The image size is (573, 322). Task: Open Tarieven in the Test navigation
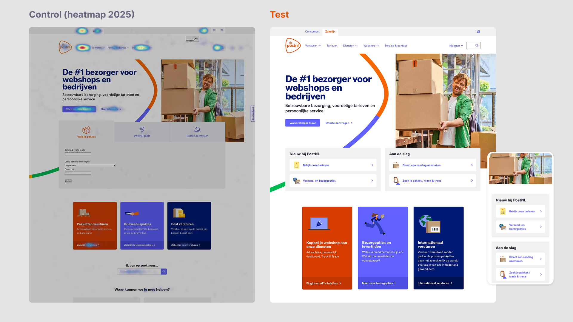click(x=332, y=46)
